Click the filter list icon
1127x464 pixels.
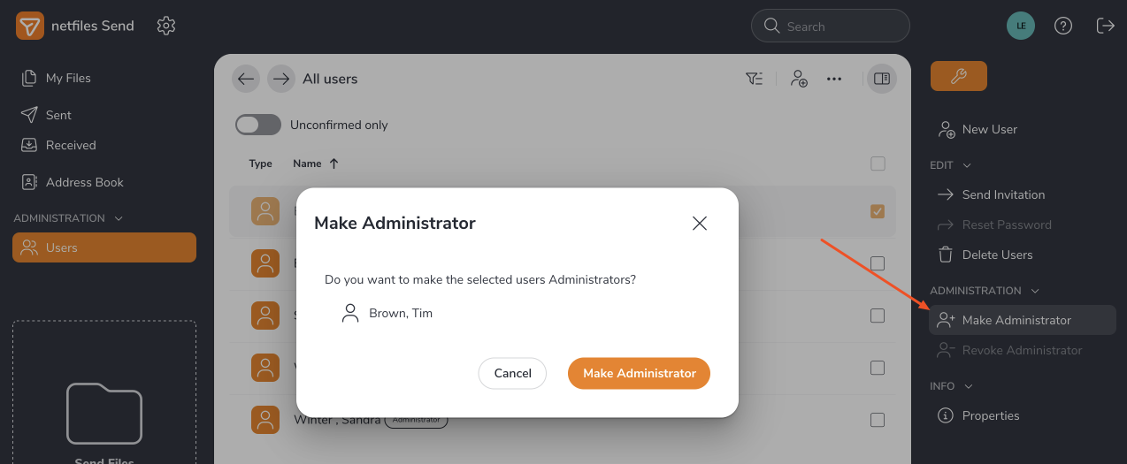(754, 79)
